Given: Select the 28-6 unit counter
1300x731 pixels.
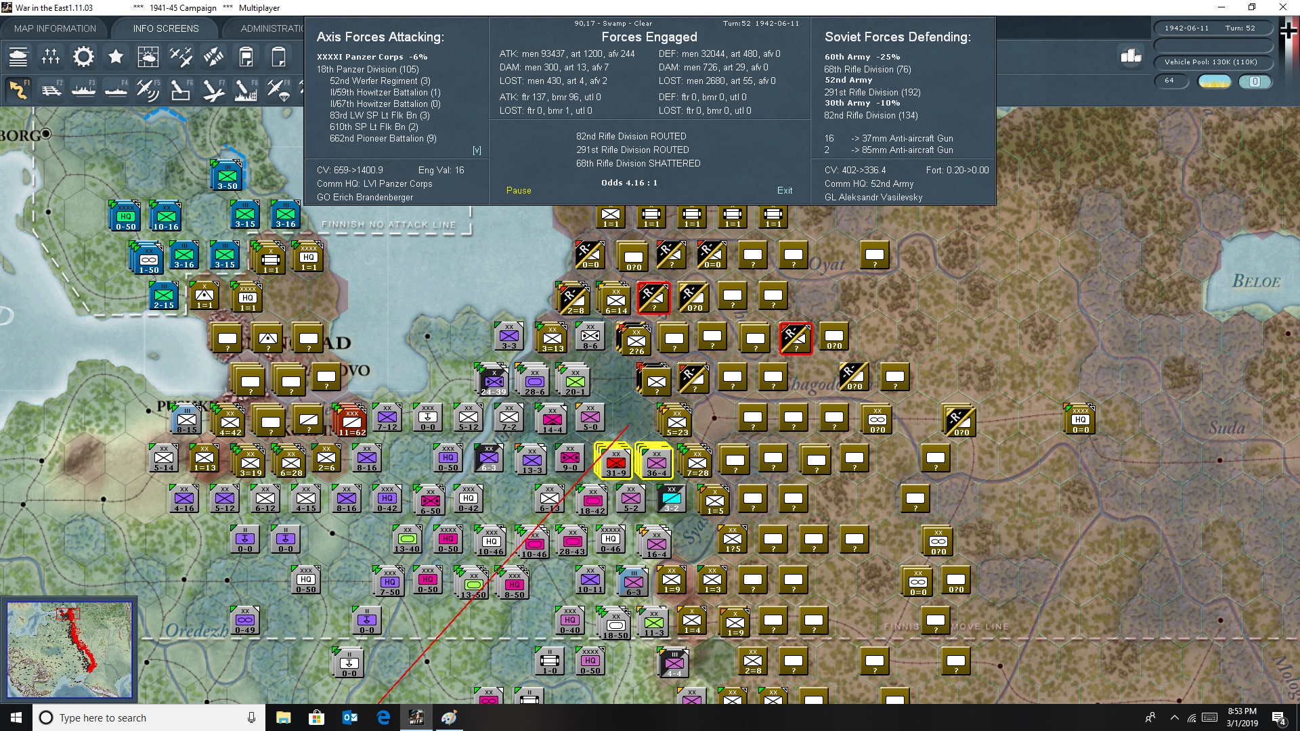Looking at the screenshot, I should (x=534, y=380).
